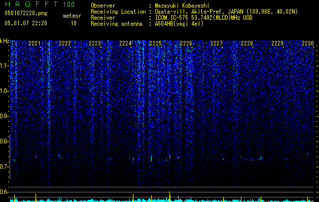Image resolution: width=319 pixels, height=202 pixels.
Task: Click the Receiving antenna label
Action: (117, 24)
